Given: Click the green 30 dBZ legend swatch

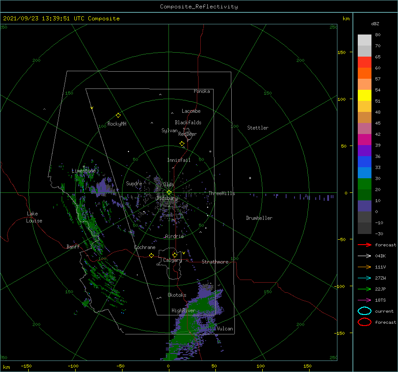Looking at the screenshot, I should [x=364, y=184].
